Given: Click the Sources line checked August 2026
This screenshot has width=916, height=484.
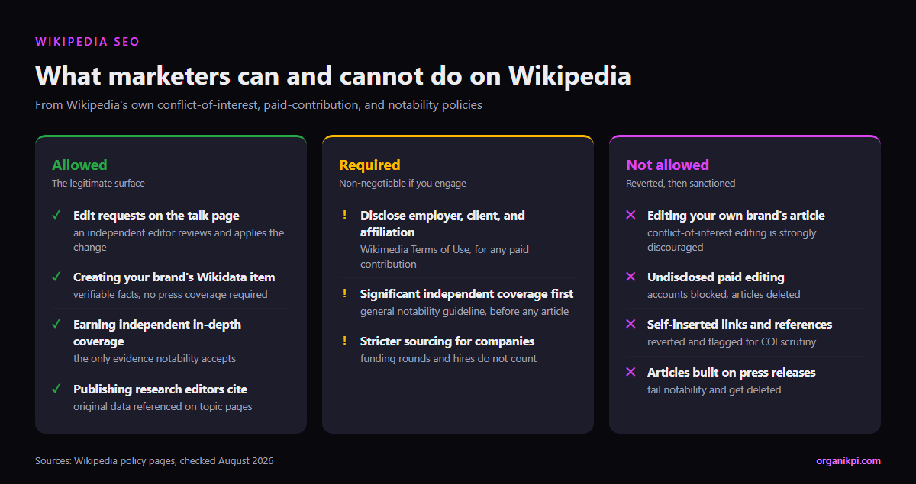Looking at the screenshot, I should pos(154,461).
